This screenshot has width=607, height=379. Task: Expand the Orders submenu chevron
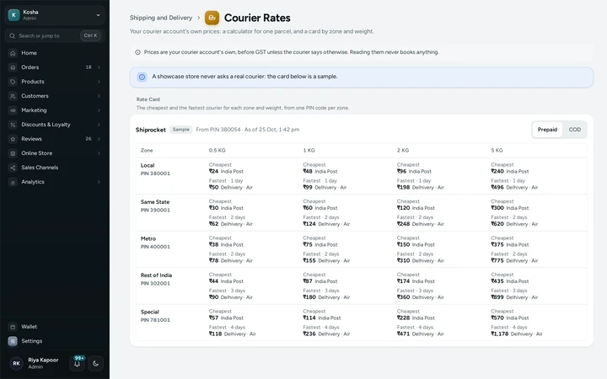(99, 67)
